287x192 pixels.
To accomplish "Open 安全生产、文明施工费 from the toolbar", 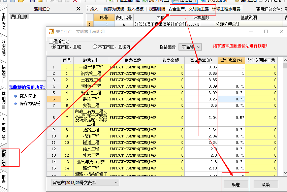I will pyautogui.click(x=189, y=9).
